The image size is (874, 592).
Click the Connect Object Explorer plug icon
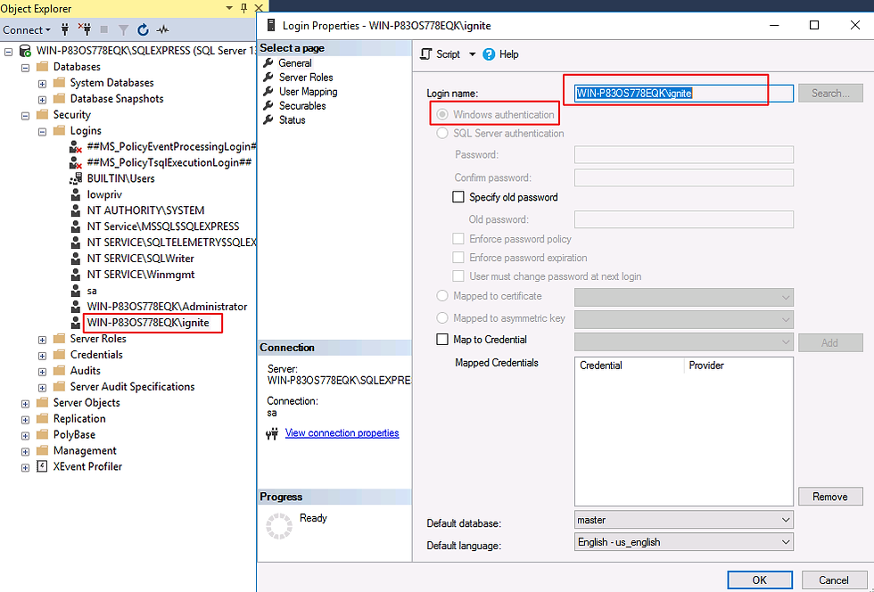pos(65,29)
